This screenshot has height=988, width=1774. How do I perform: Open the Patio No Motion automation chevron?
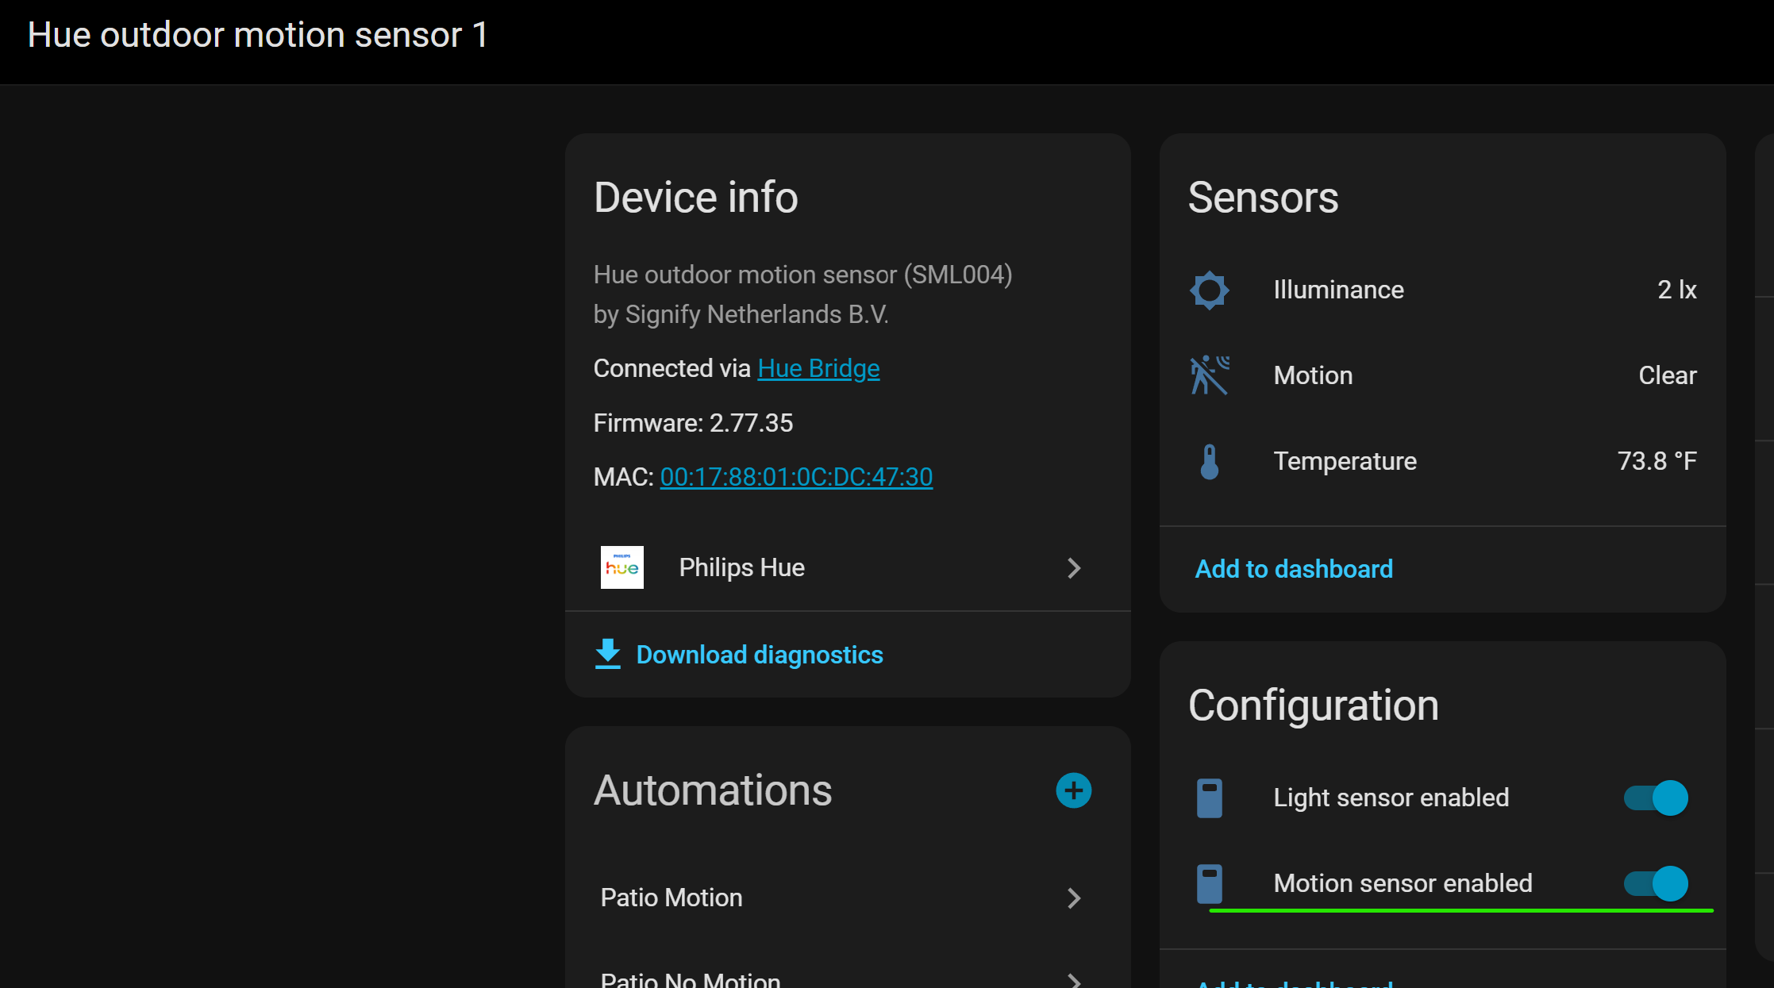click(1074, 981)
